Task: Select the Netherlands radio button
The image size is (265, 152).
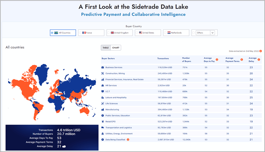Action: click(165, 33)
